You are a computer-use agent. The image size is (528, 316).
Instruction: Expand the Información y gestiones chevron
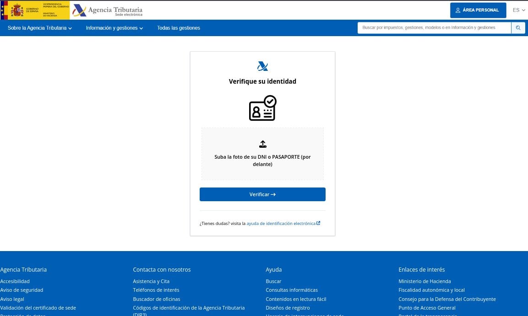pyautogui.click(x=141, y=28)
